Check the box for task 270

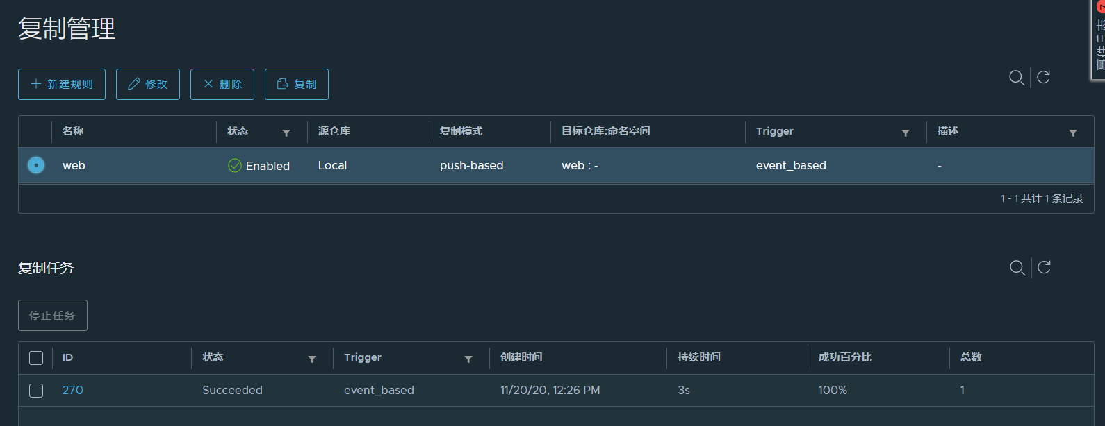(36, 391)
